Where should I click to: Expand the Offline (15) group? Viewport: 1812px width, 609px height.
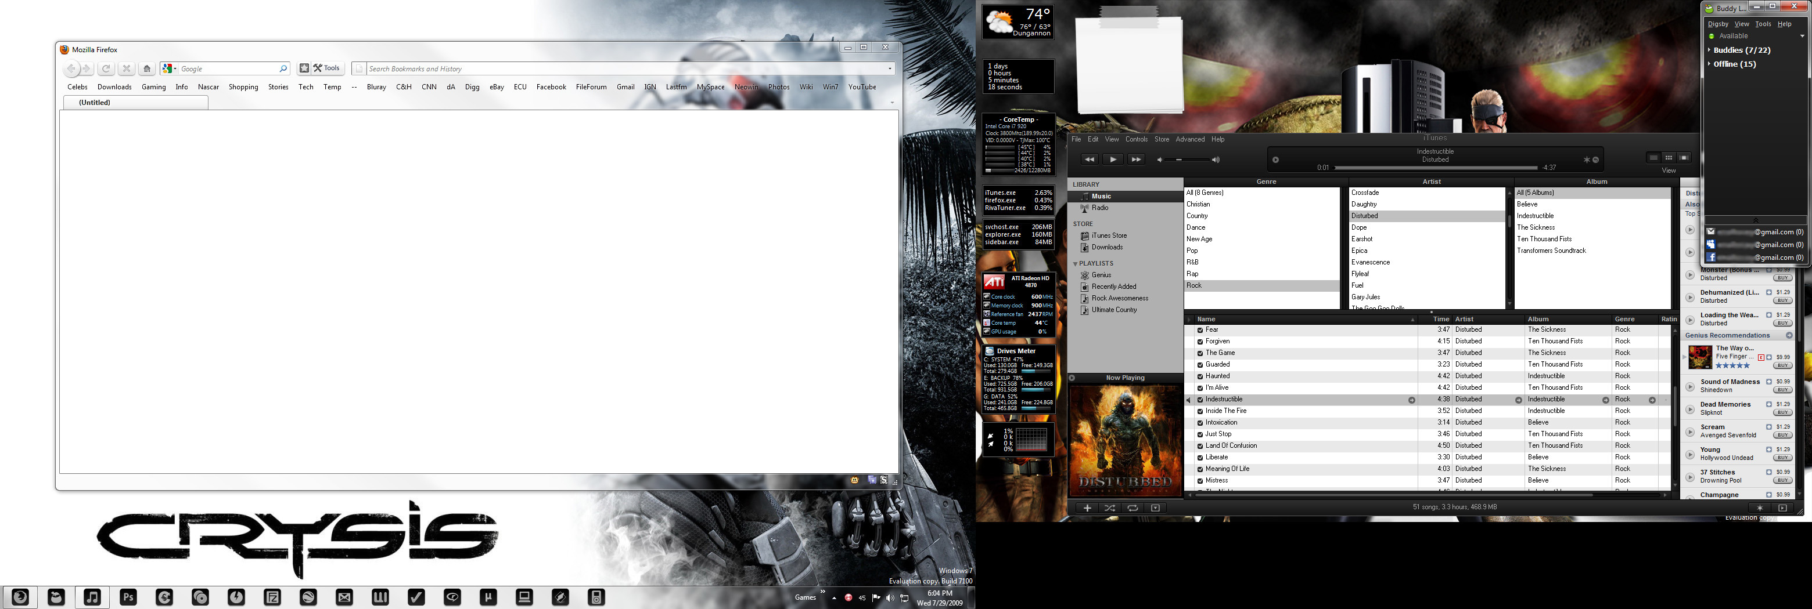[x=1709, y=64]
